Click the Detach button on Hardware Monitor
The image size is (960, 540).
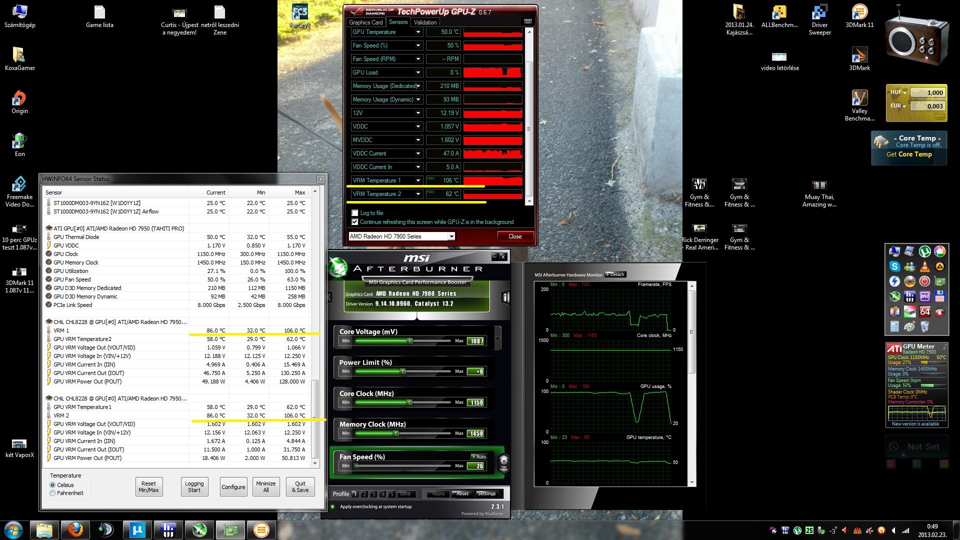(x=615, y=274)
